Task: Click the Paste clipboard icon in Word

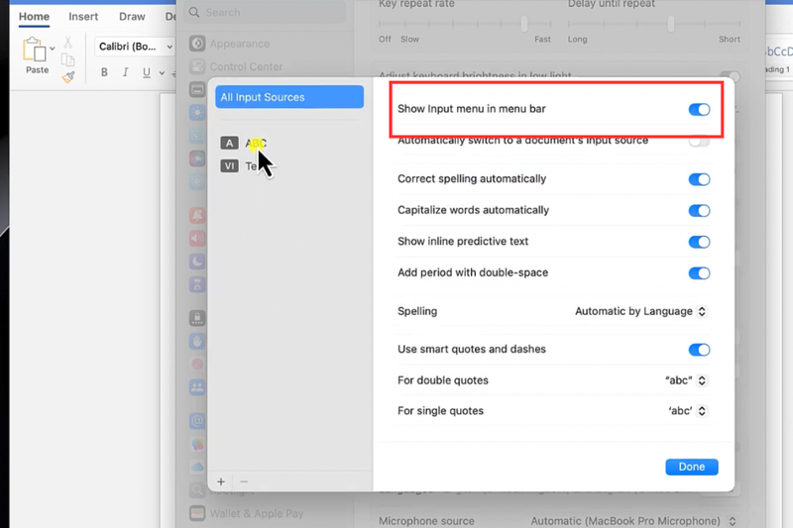Action: pos(35,50)
